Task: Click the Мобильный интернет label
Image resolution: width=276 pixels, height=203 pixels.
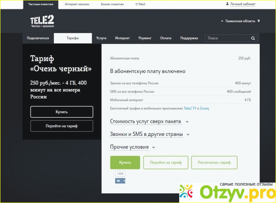Action: (x=127, y=100)
